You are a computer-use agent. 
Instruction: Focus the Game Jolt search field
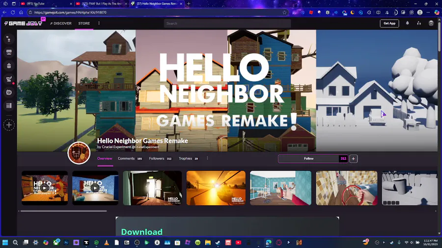pyautogui.click(x=227, y=24)
